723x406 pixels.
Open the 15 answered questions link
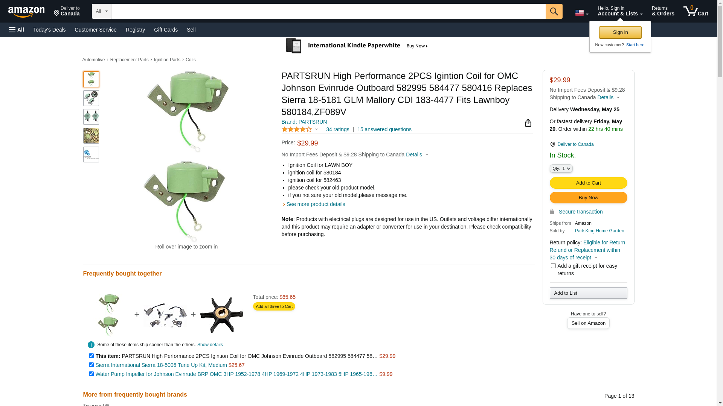coord(384,129)
